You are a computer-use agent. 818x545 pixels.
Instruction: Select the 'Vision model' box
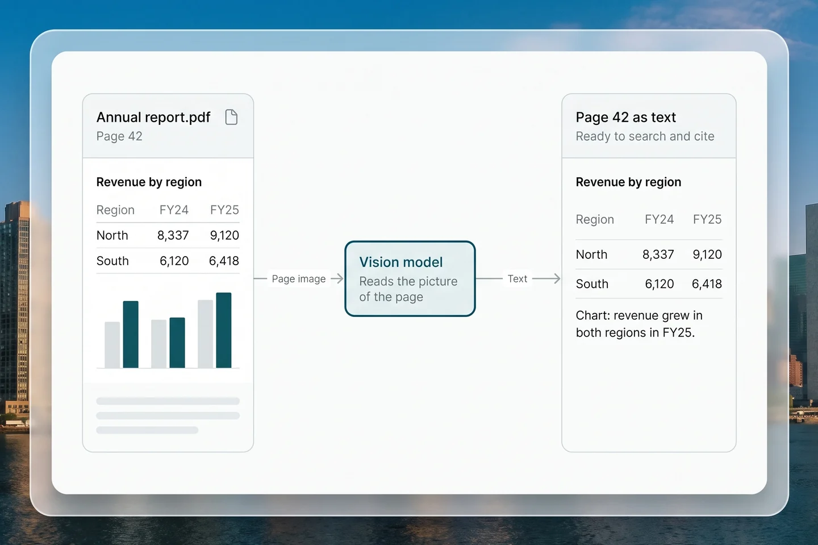410,279
